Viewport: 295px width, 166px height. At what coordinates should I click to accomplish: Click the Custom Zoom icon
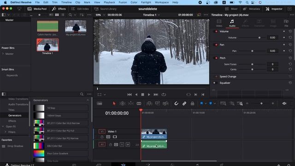pos(240,103)
